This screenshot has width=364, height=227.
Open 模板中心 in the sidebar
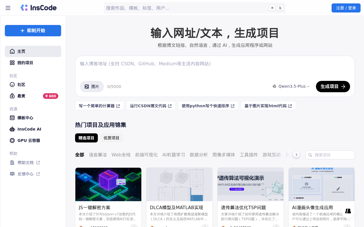[33, 118]
